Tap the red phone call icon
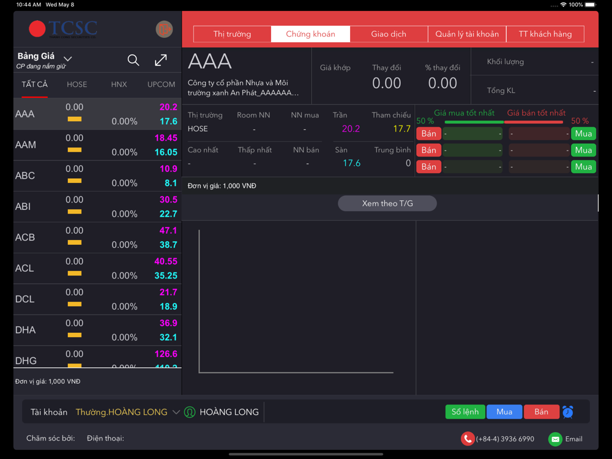Image resolution: width=612 pixels, height=459 pixels. click(x=467, y=439)
